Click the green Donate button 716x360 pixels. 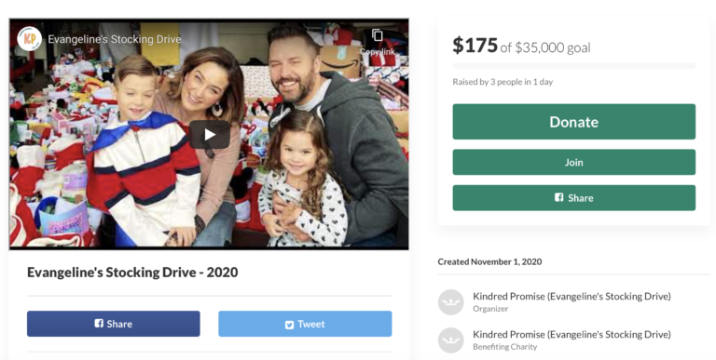point(574,122)
